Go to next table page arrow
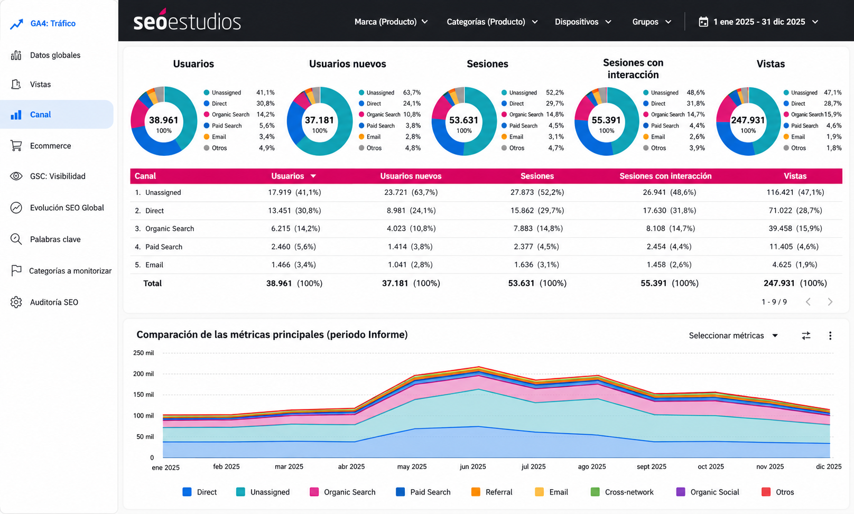Image resolution: width=854 pixels, height=514 pixels. point(830,302)
